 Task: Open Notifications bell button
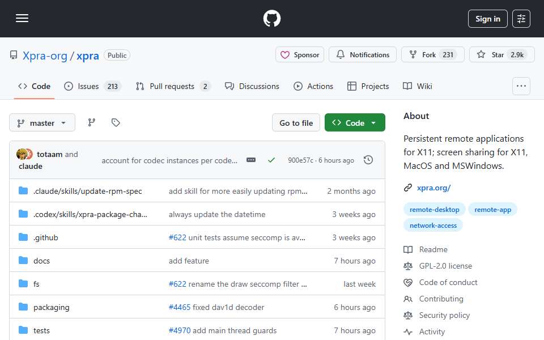coord(362,55)
